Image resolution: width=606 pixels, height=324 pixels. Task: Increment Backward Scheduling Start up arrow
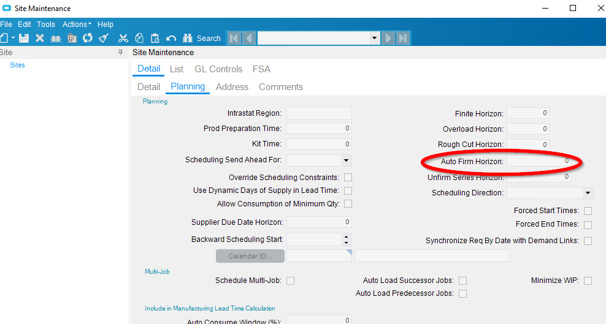coord(347,236)
